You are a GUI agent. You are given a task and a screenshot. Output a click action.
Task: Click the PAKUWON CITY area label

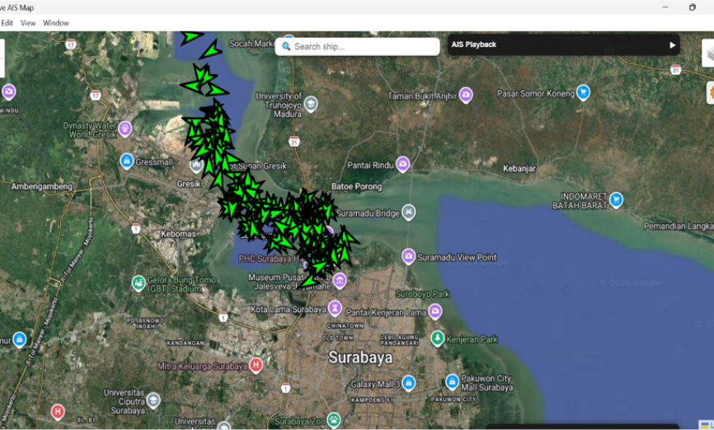click(x=453, y=399)
